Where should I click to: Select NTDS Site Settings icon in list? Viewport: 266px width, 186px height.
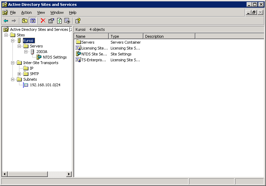click(x=78, y=54)
